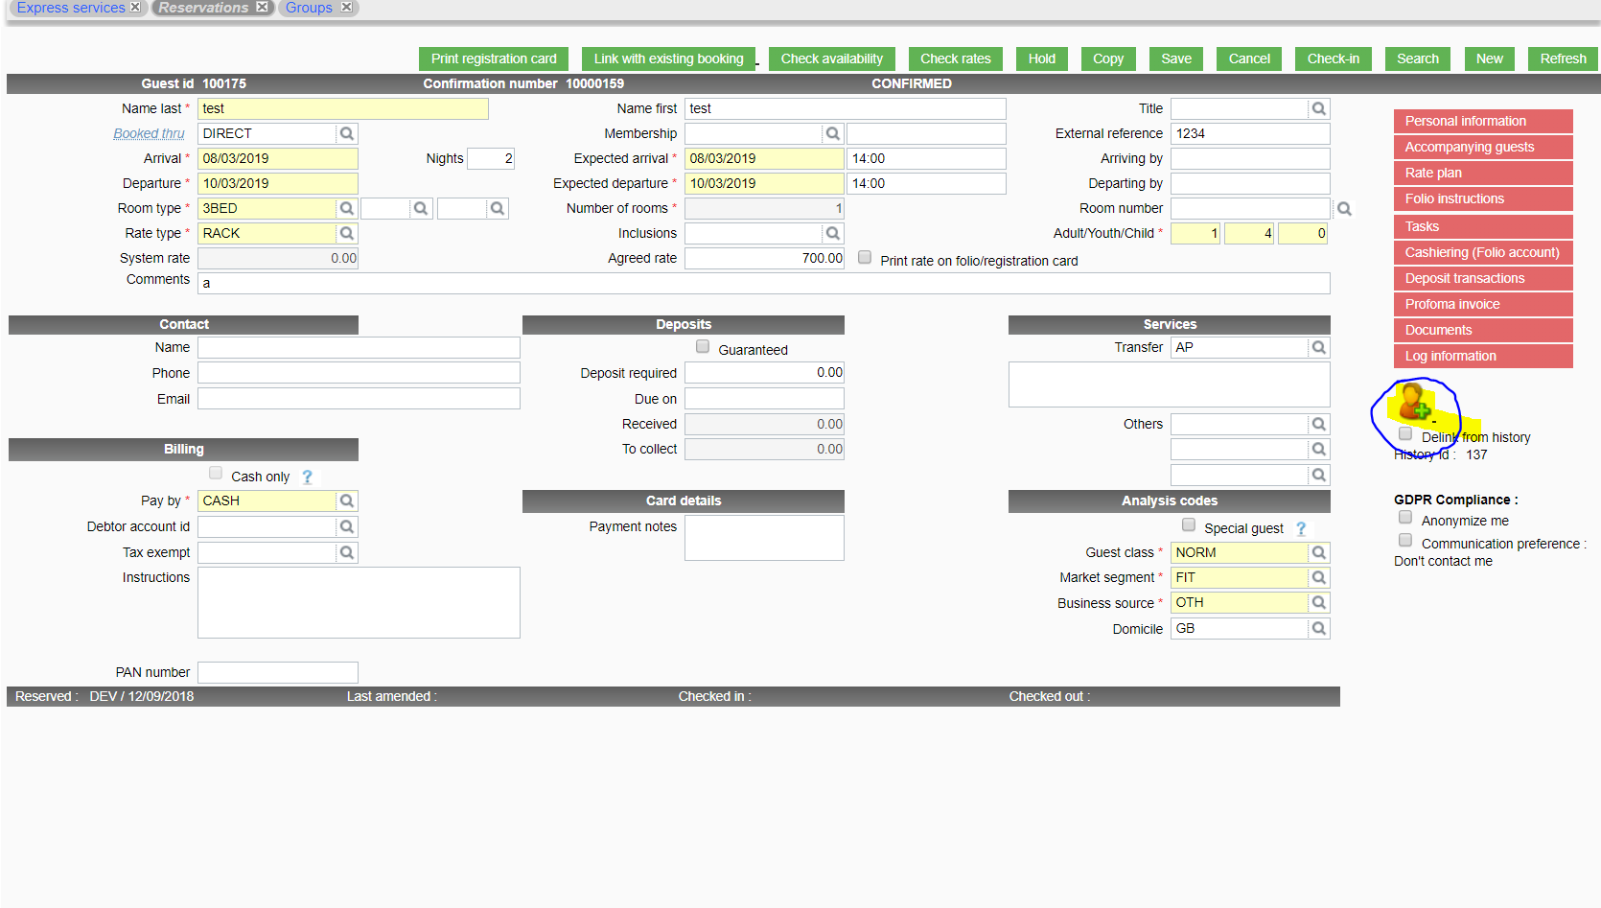
Task: Click the Copy button
Action: tap(1108, 58)
